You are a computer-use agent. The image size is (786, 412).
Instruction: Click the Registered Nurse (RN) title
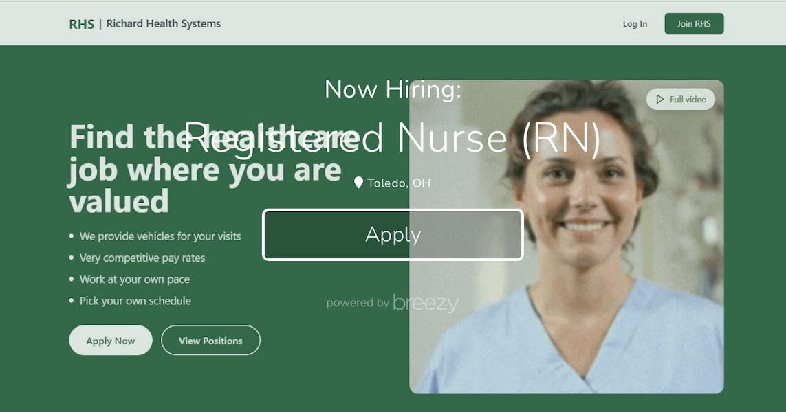click(393, 137)
